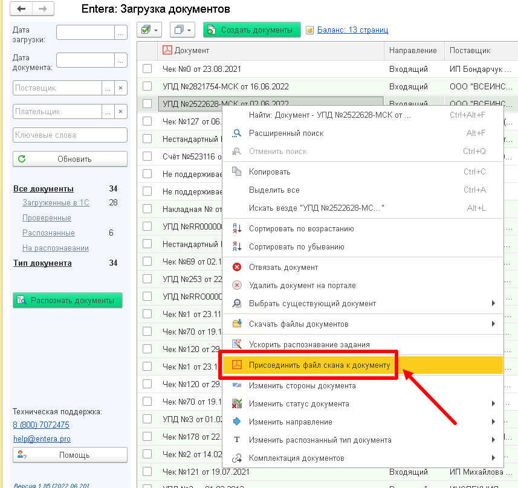Click the Копировать icon in the context menu
This screenshot has height=488, width=518.
point(236,172)
